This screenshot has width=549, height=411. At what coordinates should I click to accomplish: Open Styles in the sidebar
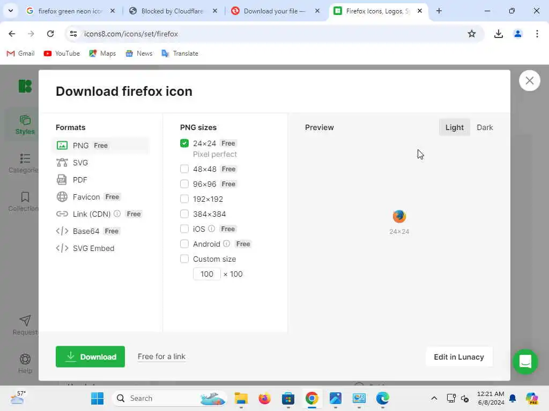pos(25,125)
